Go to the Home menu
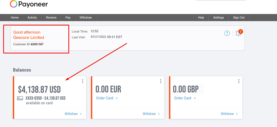 pos(15,18)
